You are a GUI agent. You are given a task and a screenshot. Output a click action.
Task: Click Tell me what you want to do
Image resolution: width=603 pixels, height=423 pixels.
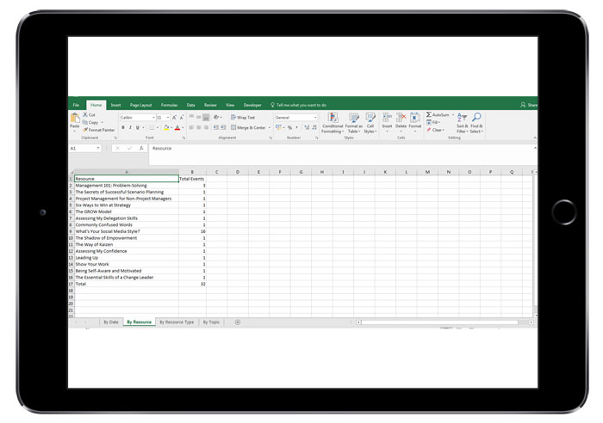click(x=298, y=105)
